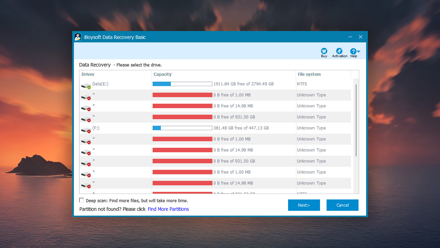Select the Data(E:) drive icon
Image resolution: width=440 pixels, height=248 pixels.
[86, 85]
